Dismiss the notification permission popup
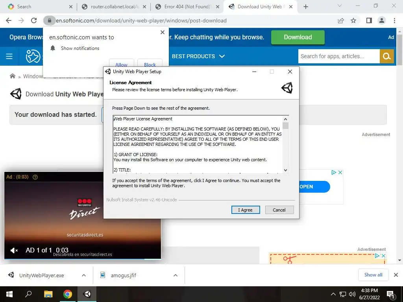 pyautogui.click(x=163, y=32)
